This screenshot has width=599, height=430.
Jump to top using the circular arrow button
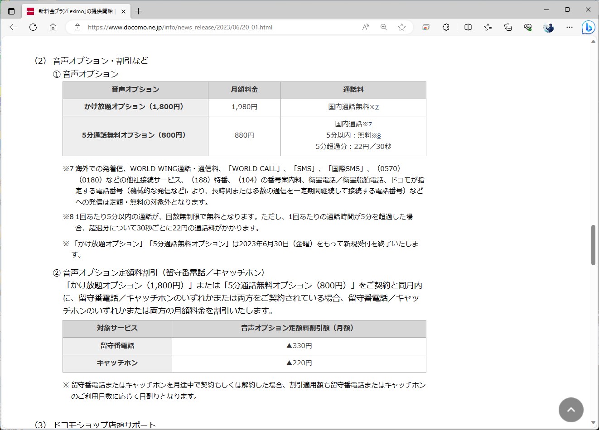point(571,410)
